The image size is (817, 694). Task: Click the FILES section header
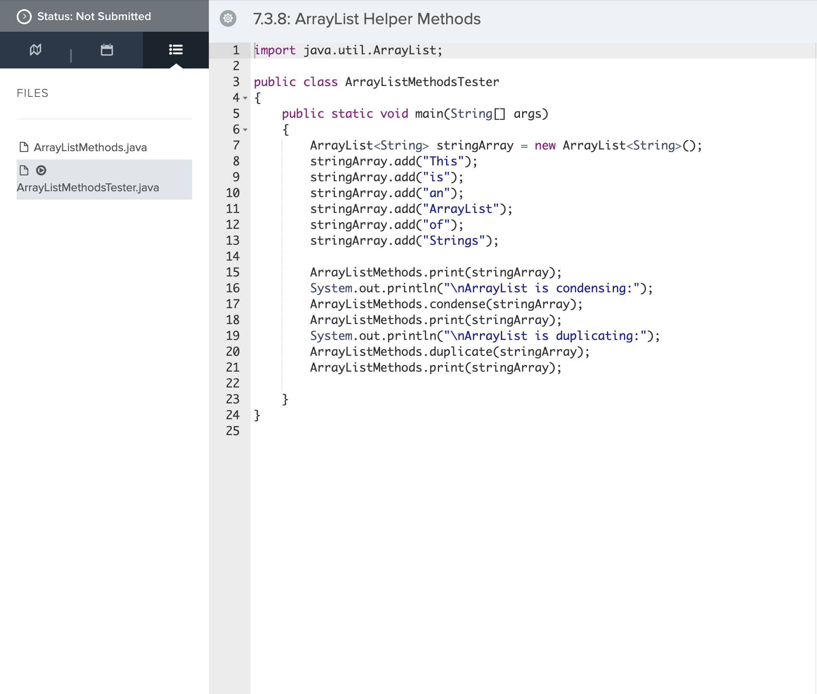(33, 93)
